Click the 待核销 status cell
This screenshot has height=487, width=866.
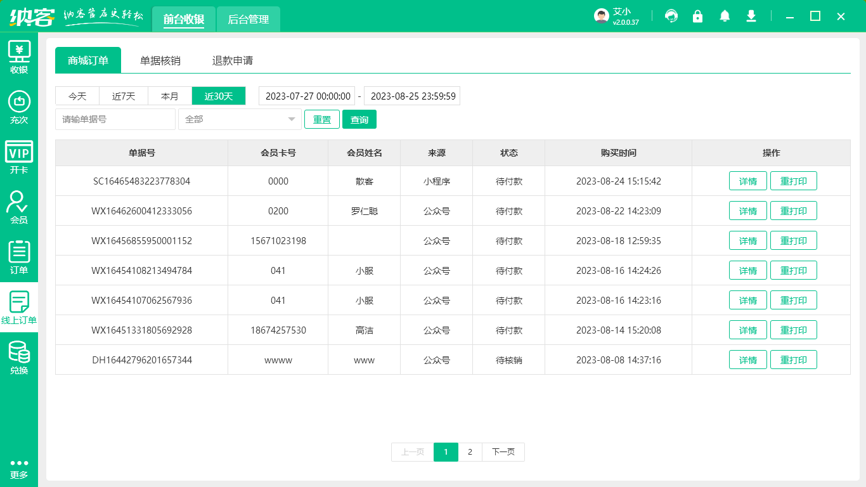508,360
